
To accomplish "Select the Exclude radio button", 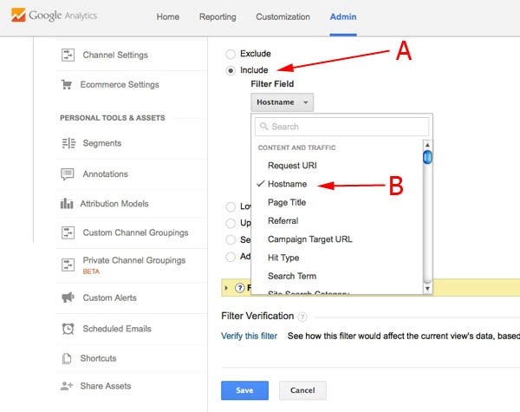I will pos(231,54).
